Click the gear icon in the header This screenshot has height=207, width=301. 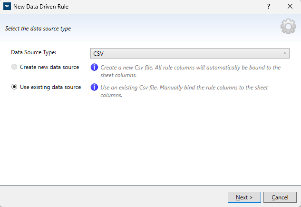pyautogui.click(x=288, y=27)
